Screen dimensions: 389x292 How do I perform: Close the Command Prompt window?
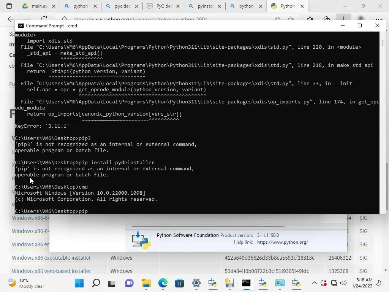click(377, 25)
